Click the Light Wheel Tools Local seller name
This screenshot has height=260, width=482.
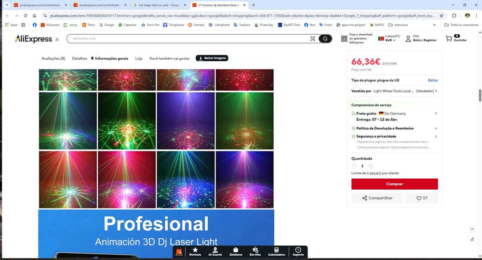[393, 91]
